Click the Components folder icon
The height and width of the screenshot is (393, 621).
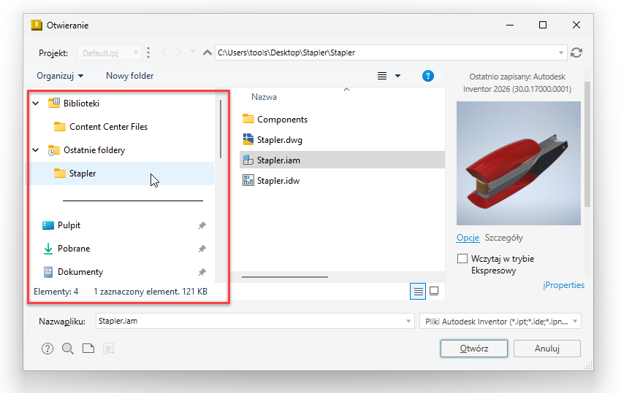pyautogui.click(x=248, y=119)
